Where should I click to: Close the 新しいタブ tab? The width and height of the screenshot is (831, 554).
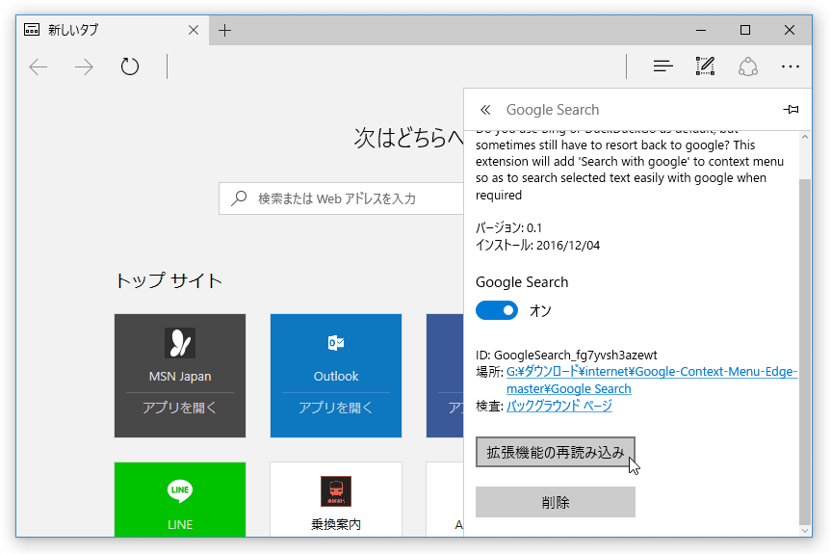[194, 30]
